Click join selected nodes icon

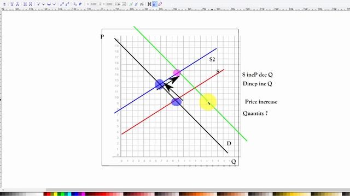tap(12, 4)
